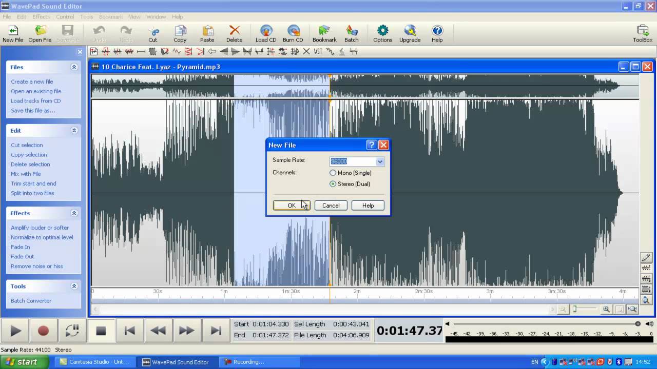Click the left arrow reverse effect icon

click(211, 51)
